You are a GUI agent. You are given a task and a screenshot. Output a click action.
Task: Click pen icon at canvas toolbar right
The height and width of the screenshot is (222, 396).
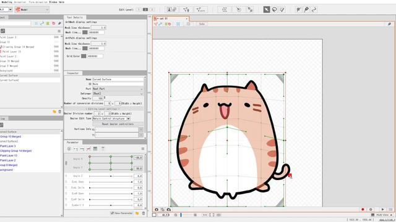389,24
